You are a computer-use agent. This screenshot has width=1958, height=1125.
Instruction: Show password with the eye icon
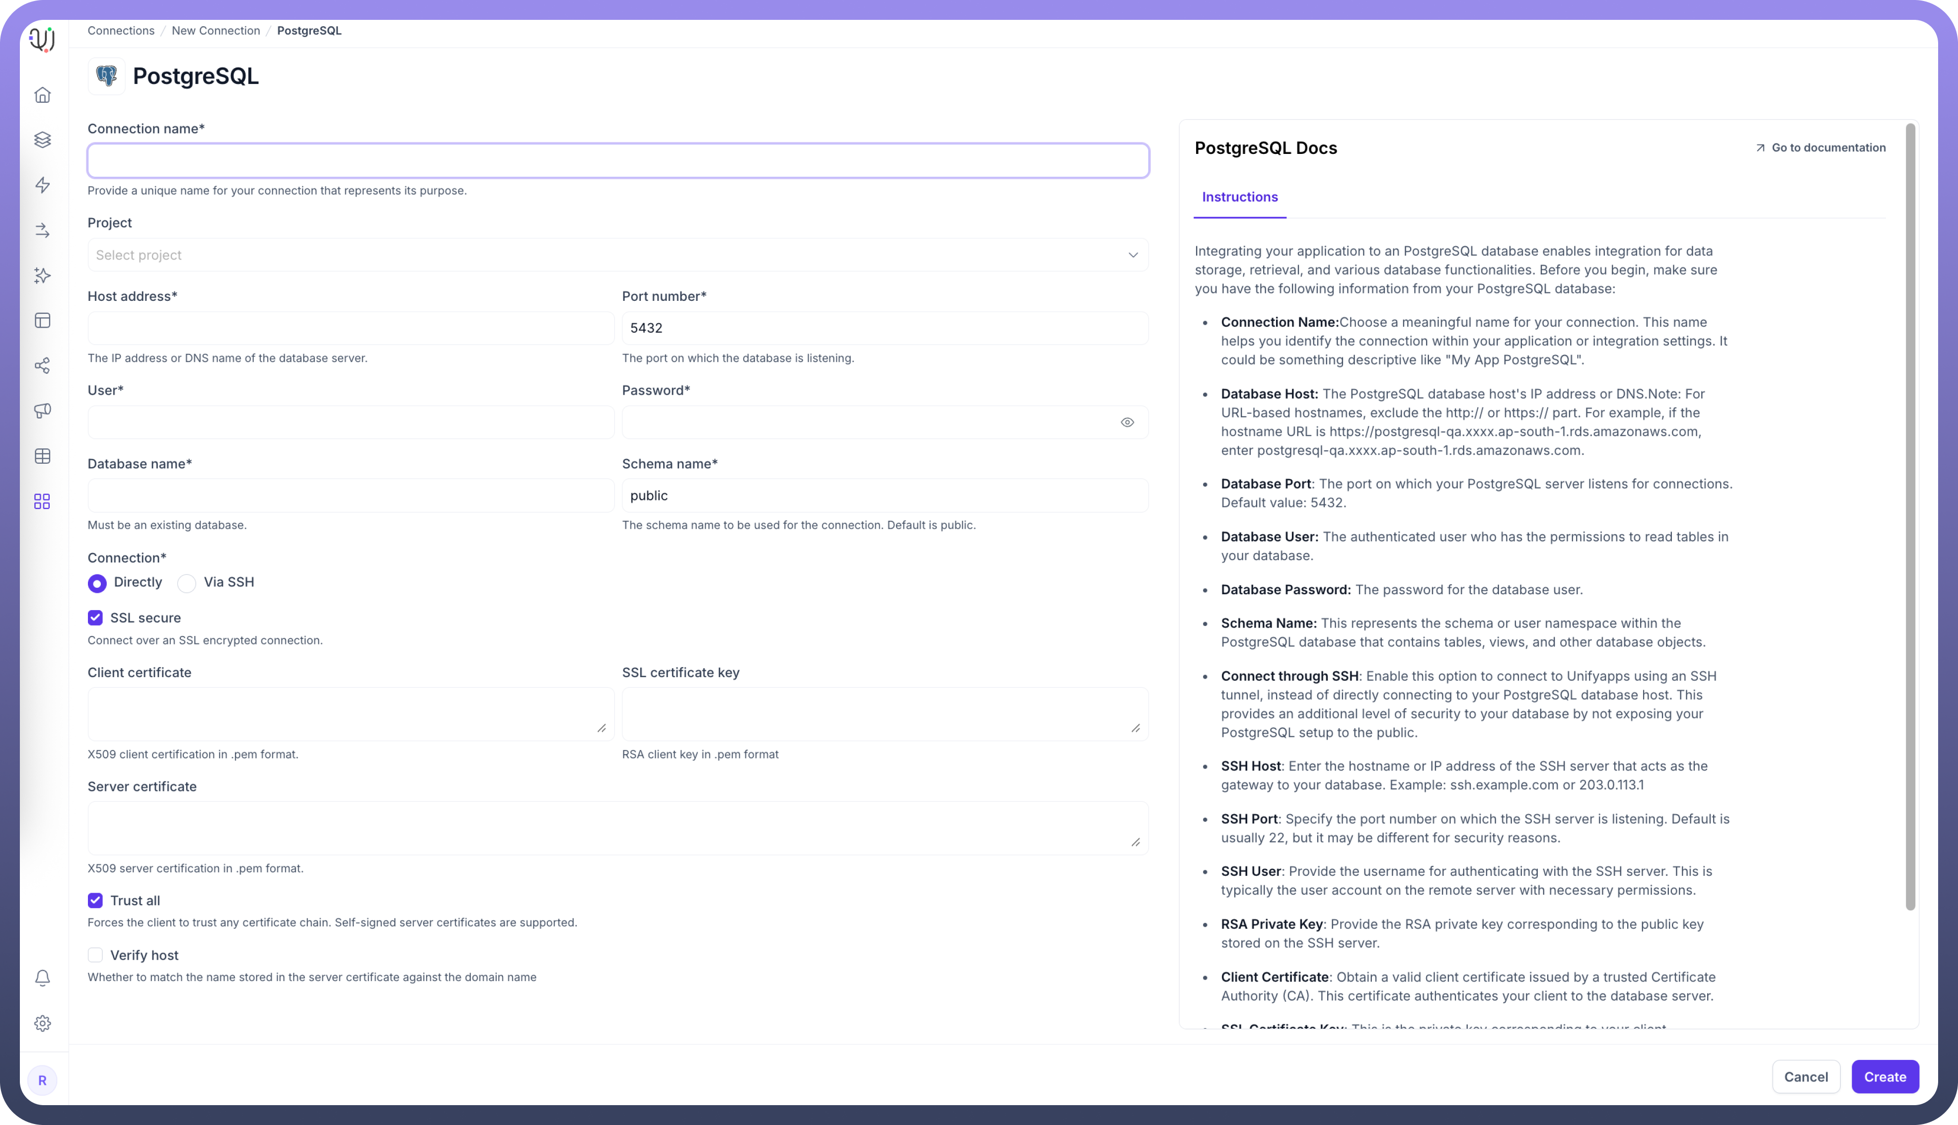[x=1127, y=422]
